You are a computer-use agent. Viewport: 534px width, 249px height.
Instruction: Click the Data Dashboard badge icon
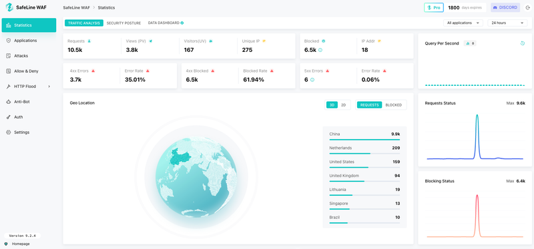click(182, 23)
